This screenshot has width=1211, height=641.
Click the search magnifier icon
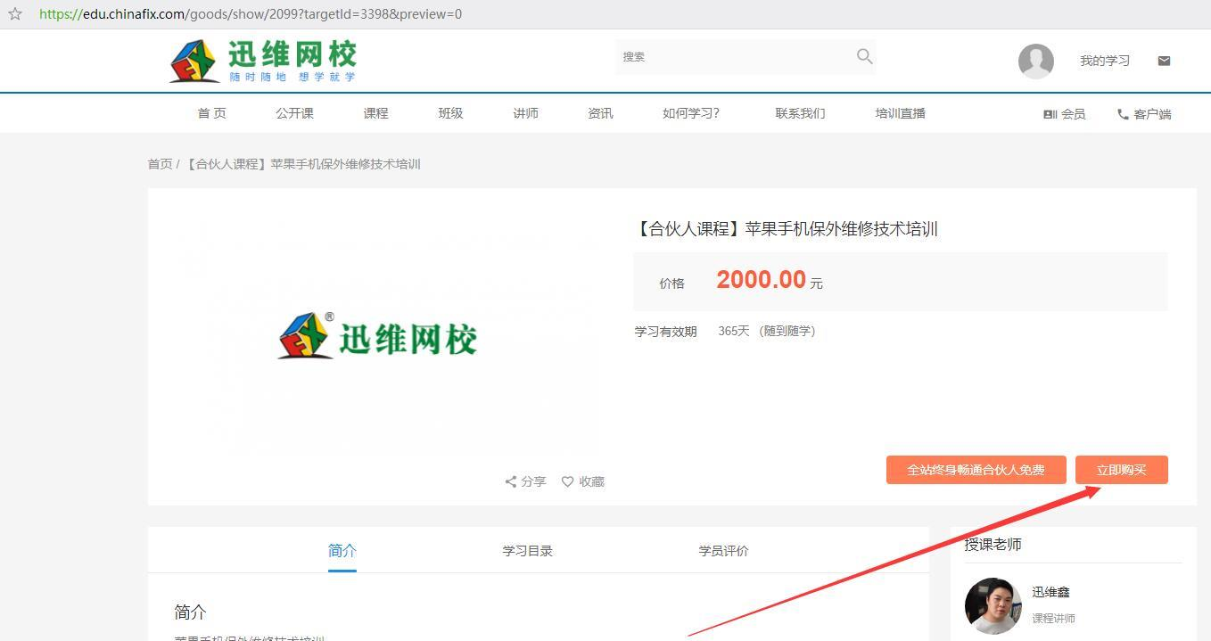[864, 56]
